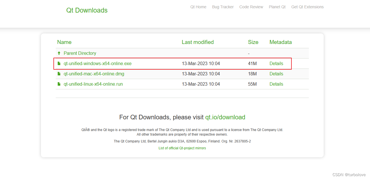
Task: Click the file icon beside qt-unified-windows-x64-online.exe
Action: click(x=59, y=63)
